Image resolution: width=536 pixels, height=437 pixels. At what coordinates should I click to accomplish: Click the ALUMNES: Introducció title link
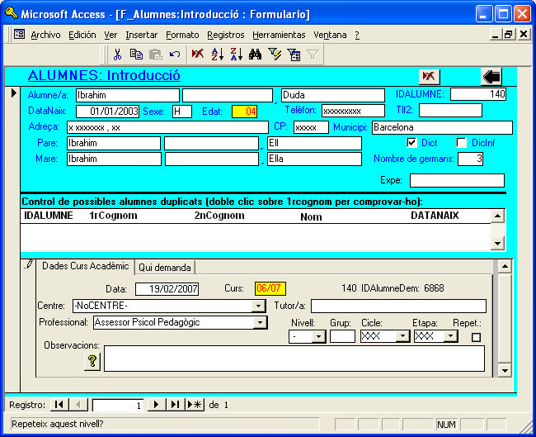[x=104, y=75]
